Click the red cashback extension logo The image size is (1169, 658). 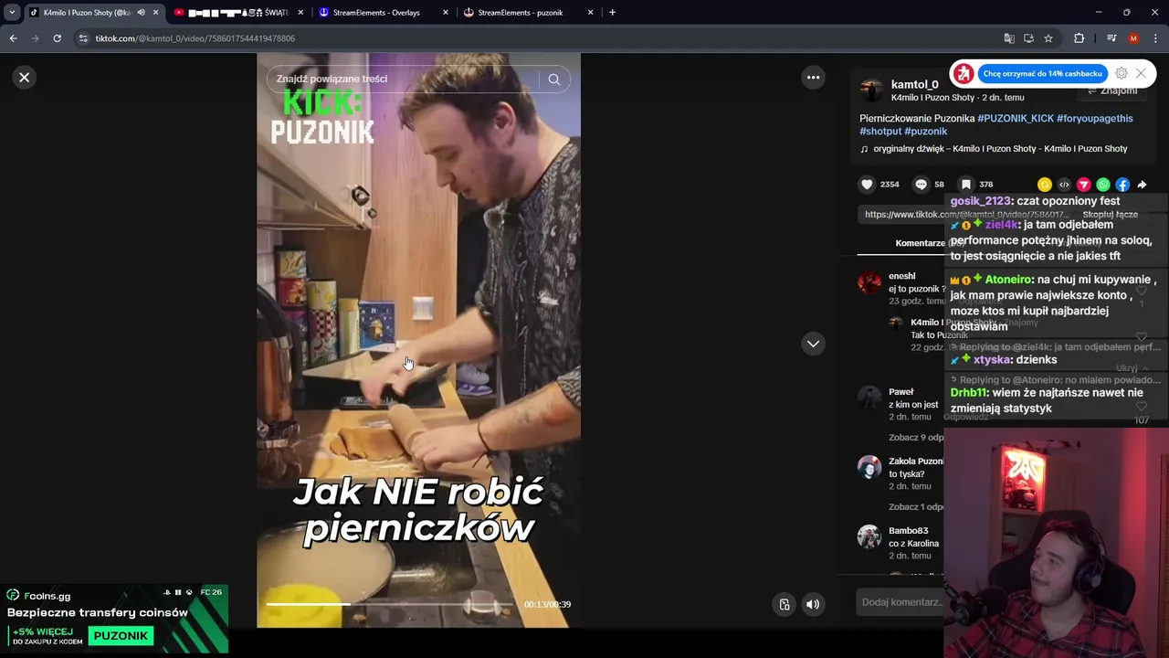point(963,74)
